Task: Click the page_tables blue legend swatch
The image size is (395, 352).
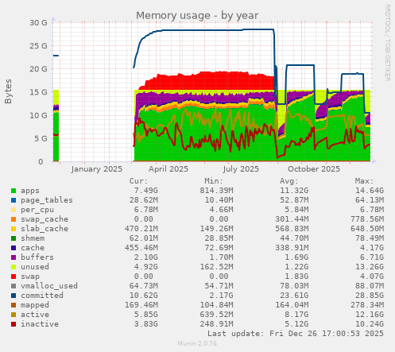Action: click(14, 200)
